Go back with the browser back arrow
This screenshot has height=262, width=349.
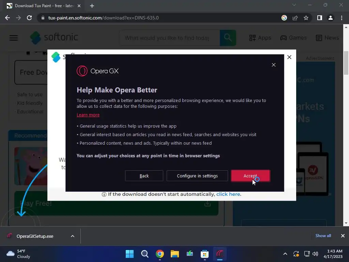click(7, 18)
